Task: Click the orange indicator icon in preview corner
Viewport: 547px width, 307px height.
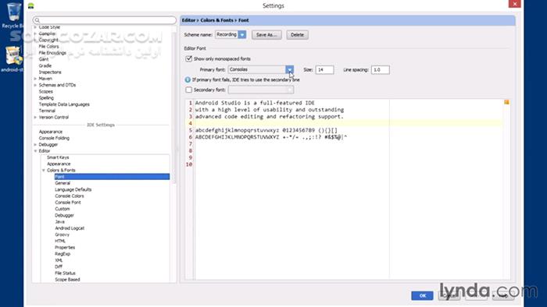Action: 506,102
